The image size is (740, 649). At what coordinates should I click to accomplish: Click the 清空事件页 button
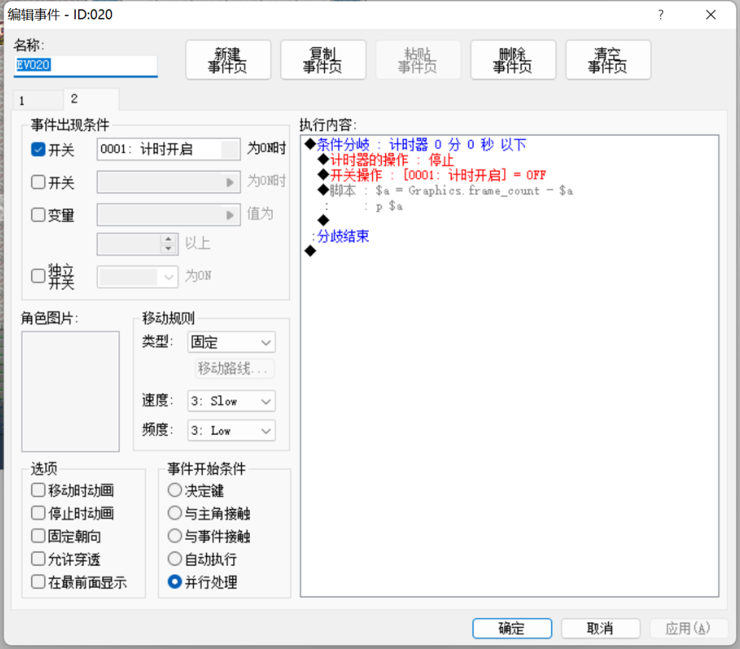point(608,60)
